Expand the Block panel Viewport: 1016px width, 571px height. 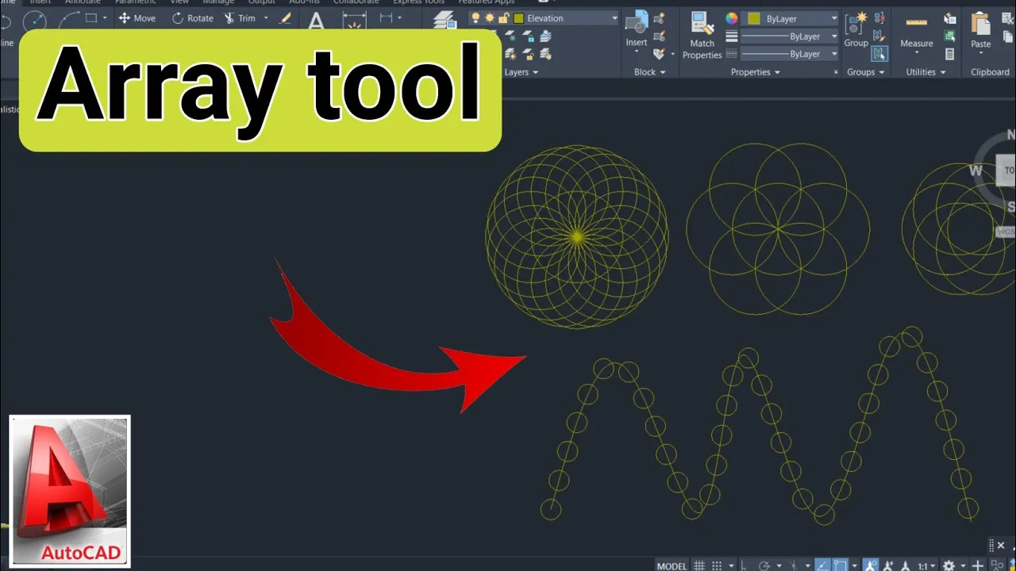tap(650, 72)
